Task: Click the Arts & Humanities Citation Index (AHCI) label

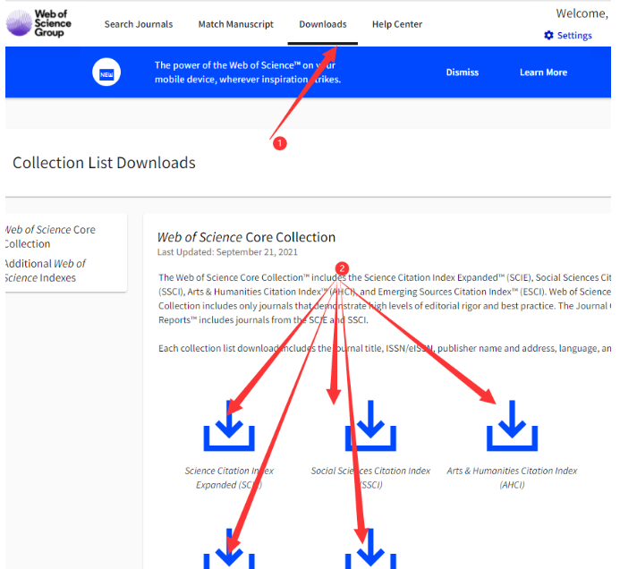Action: [512, 478]
